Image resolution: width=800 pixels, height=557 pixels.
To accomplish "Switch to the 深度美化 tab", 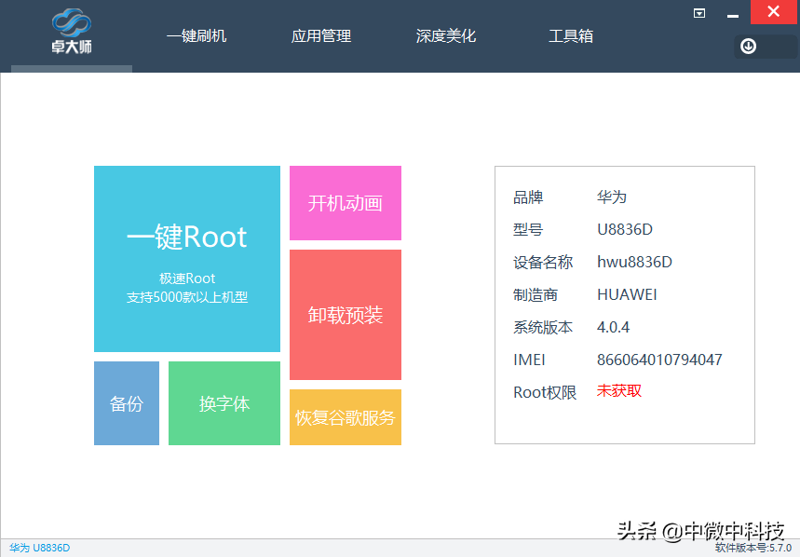I will [445, 35].
